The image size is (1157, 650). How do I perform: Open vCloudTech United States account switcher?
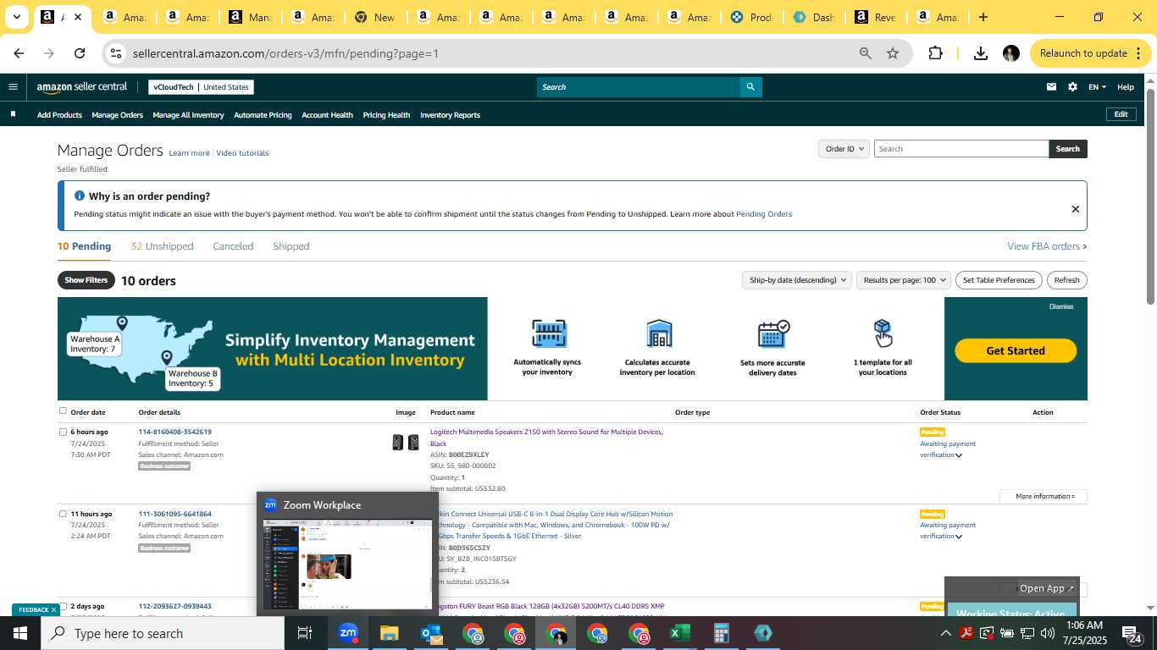point(201,87)
